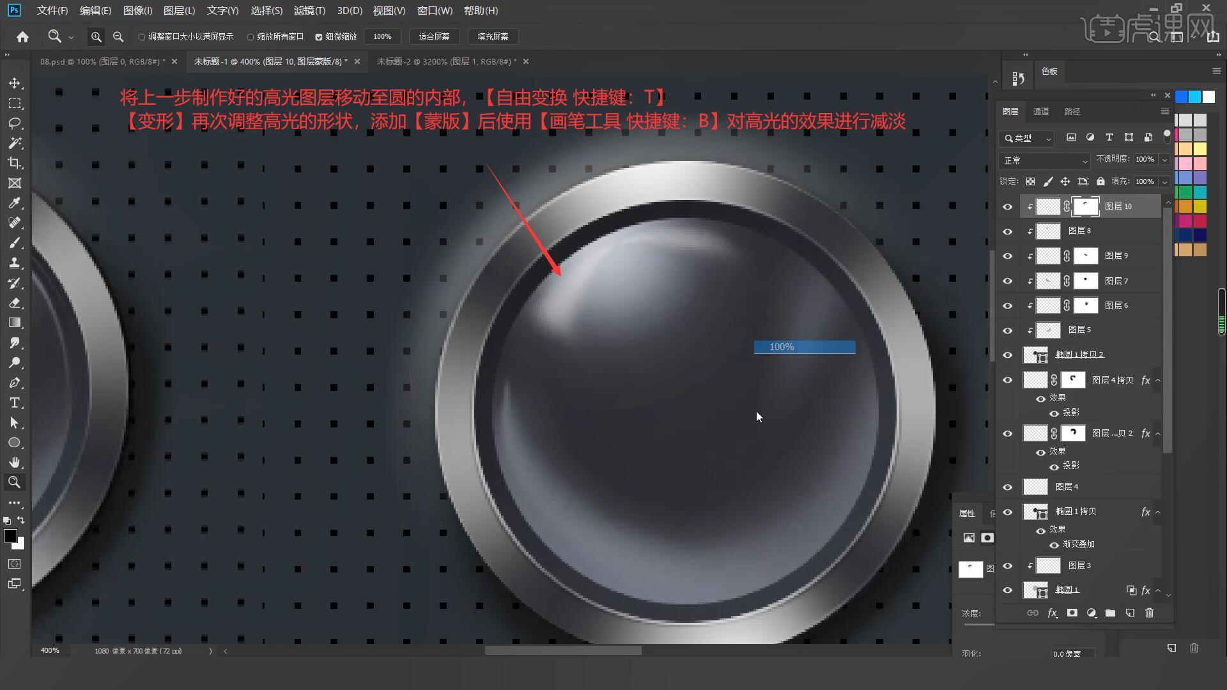Click the 填充屏幕 button
The image size is (1227, 690).
pyautogui.click(x=493, y=37)
